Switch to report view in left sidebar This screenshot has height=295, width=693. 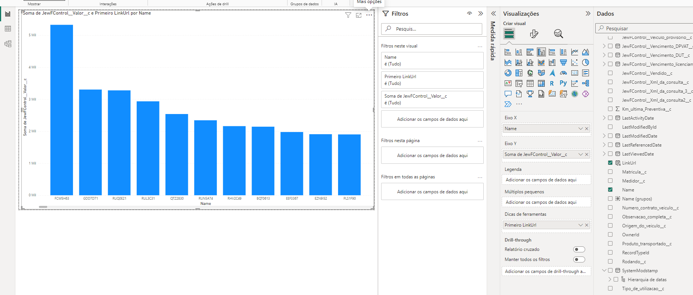(x=7, y=14)
